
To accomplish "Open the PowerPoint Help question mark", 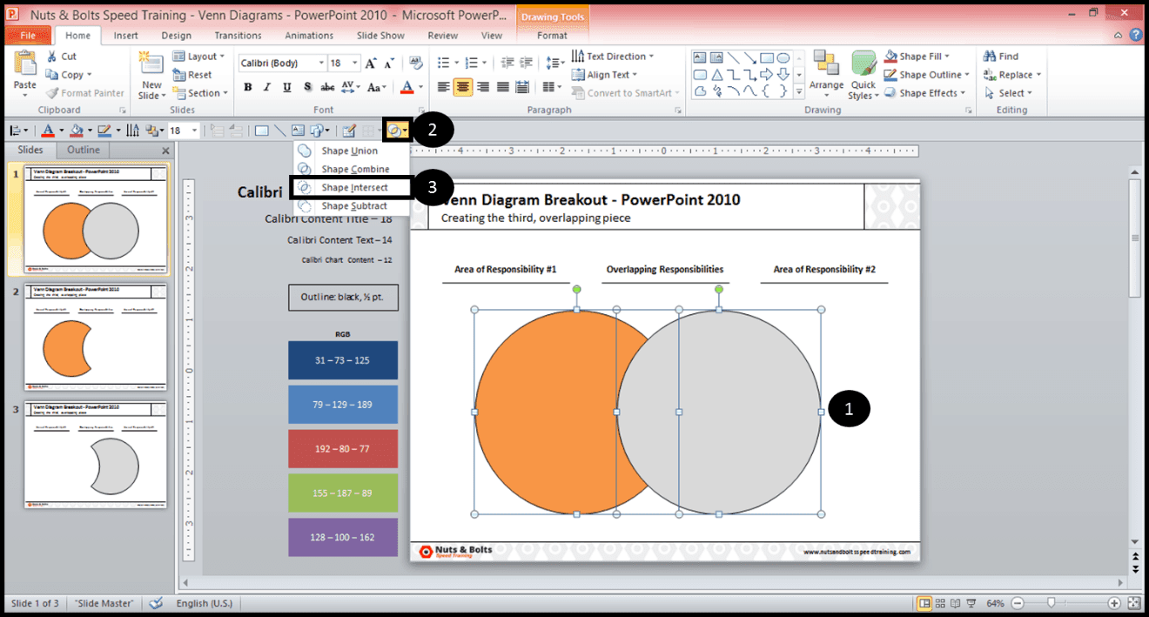I will (1136, 36).
